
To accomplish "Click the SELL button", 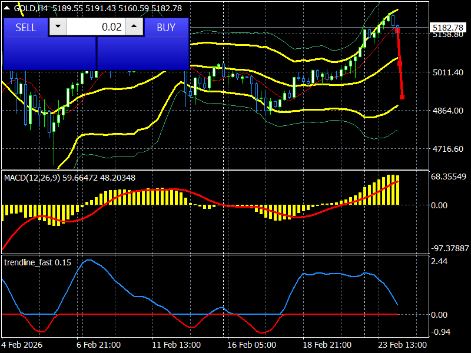I will 25,27.
